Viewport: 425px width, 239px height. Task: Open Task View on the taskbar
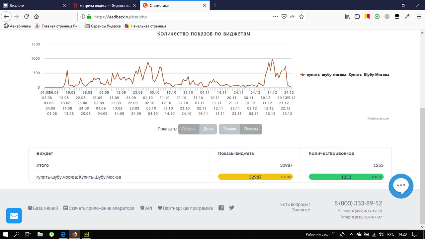28,234
